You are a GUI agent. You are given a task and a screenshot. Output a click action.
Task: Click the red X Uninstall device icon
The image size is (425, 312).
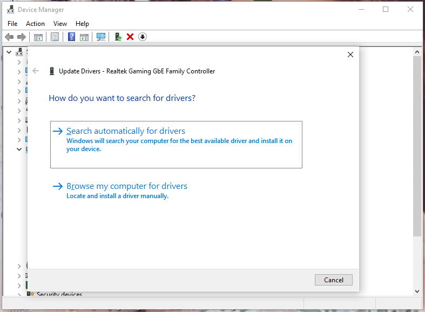(130, 37)
